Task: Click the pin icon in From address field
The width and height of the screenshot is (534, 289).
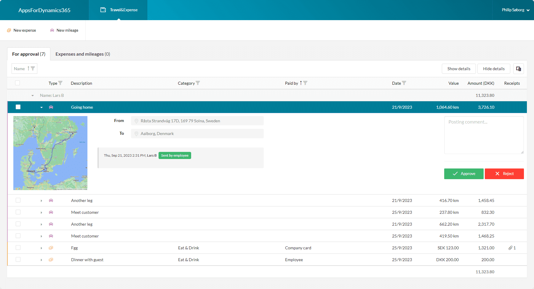Action: pyautogui.click(x=136, y=121)
